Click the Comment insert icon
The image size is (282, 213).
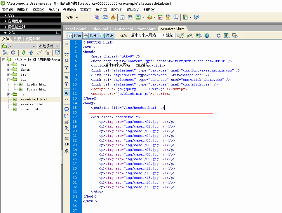[176, 17]
